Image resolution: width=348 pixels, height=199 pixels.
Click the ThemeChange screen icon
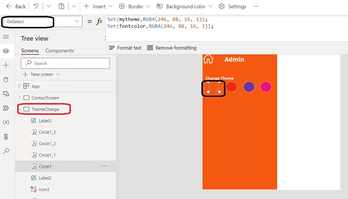[26, 109]
